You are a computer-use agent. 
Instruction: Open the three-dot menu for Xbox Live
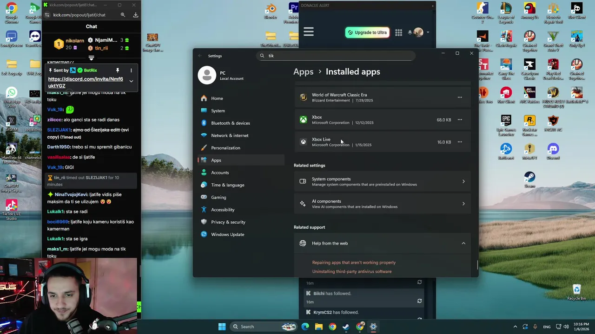coord(460,142)
